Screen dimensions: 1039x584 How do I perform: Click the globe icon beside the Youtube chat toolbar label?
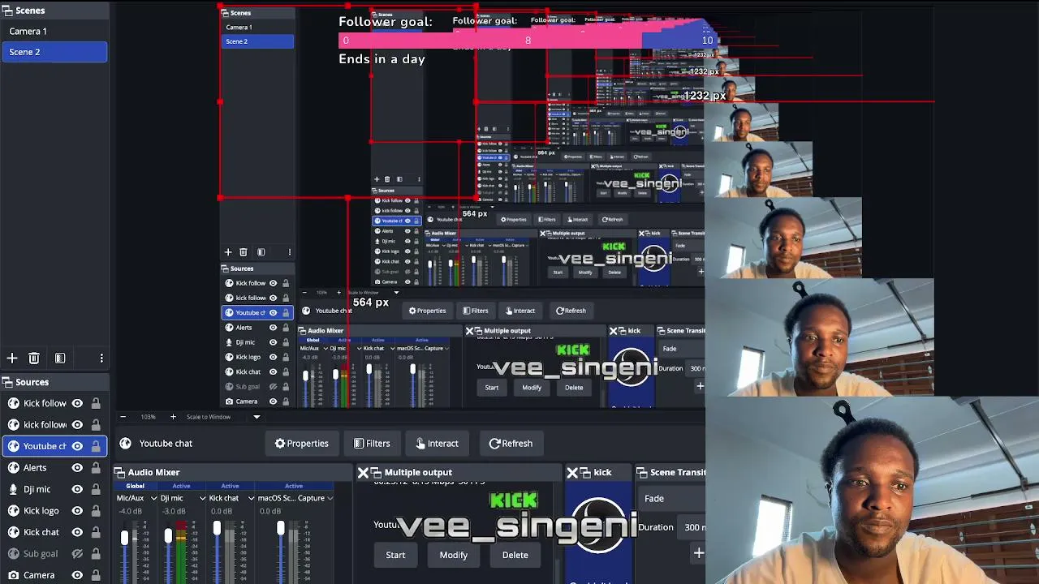125,444
